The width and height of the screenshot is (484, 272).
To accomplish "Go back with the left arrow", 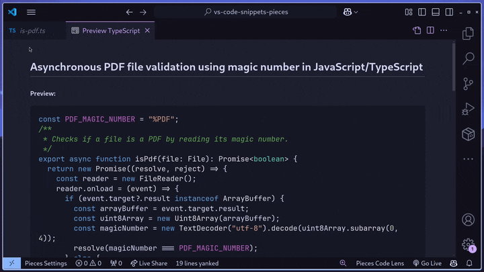I will coord(129,12).
